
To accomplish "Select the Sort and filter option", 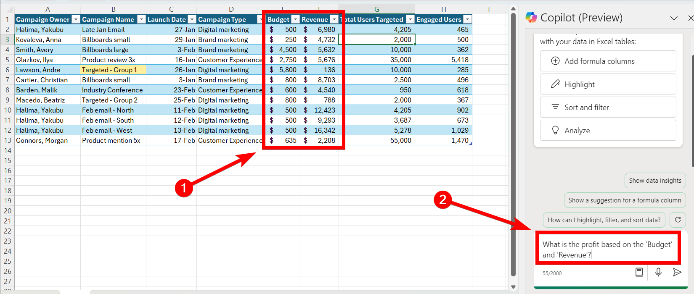I will 608,107.
